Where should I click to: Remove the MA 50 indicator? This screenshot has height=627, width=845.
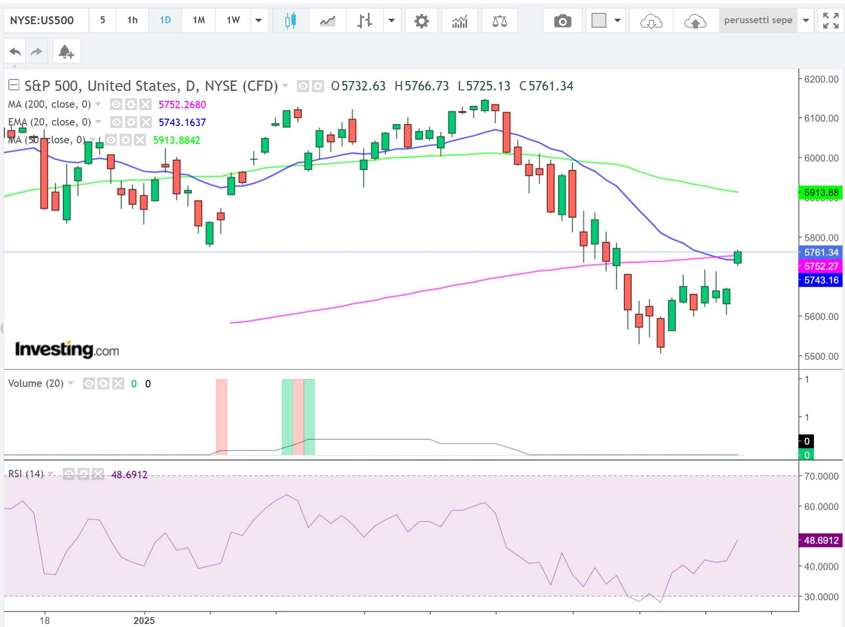coord(140,140)
